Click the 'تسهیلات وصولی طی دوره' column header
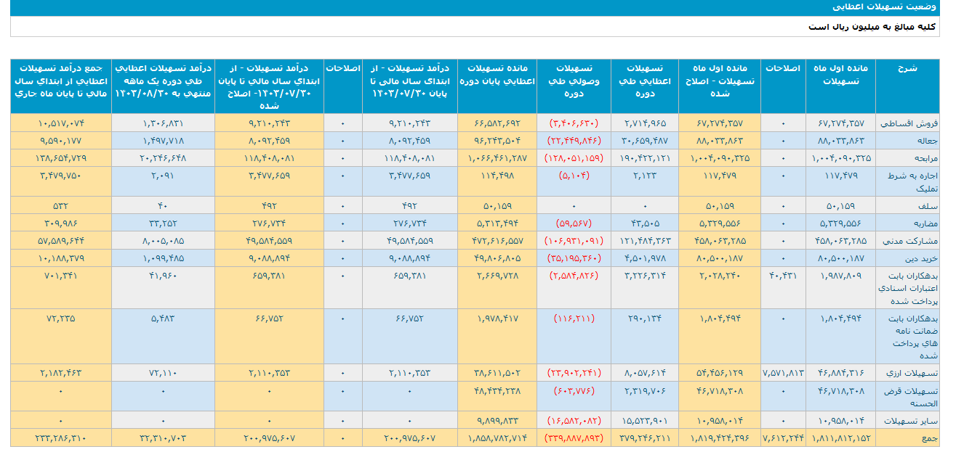 pos(574,81)
